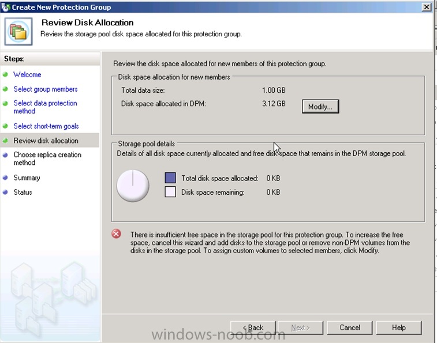
Task: Click the Steps: panel header
Action: 14,59
